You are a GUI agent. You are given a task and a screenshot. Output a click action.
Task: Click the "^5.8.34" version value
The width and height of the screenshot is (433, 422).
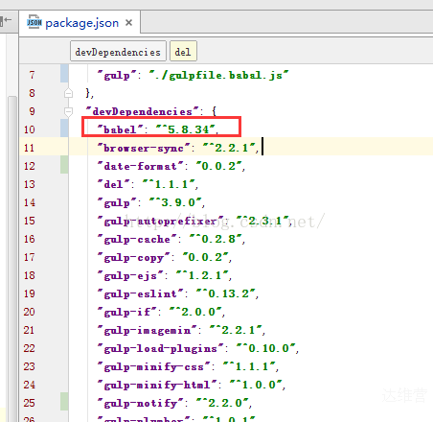185,129
